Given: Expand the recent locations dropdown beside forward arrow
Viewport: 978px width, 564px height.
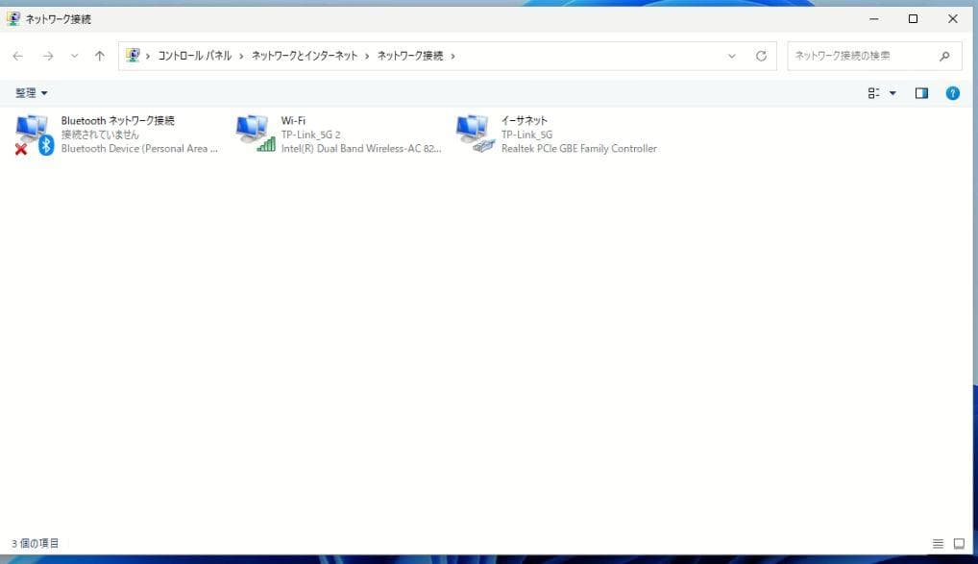Looking at the screenshot, I should (74, 56).
